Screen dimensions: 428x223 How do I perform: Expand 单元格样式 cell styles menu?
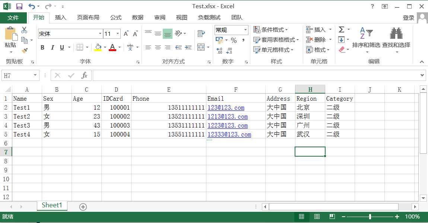(273, 50)
